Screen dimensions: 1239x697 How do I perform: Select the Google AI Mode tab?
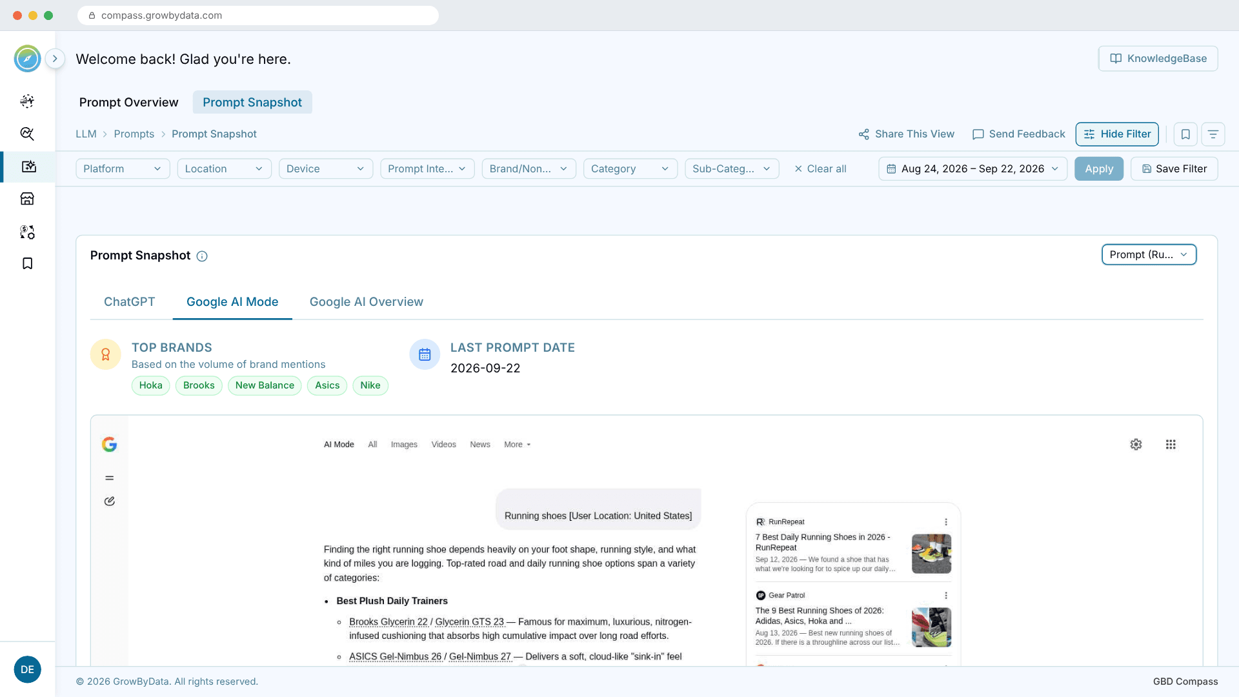tap(232, 302)
